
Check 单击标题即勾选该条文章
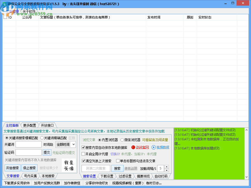(x=118, y=161)
